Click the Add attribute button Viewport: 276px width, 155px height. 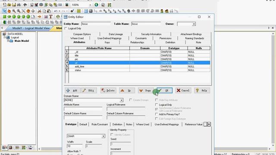(x=72, y=90)
